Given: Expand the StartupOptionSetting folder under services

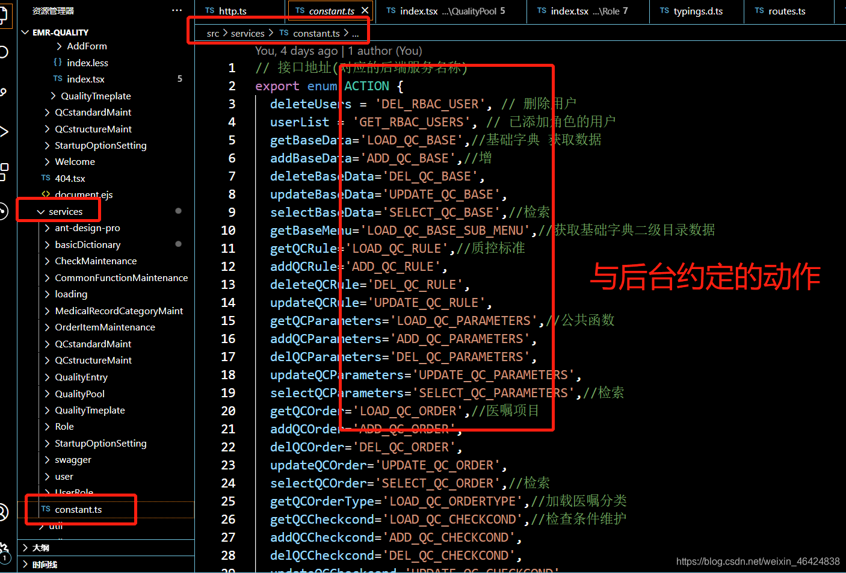Looking at the screenshot, I should [100, 444].
